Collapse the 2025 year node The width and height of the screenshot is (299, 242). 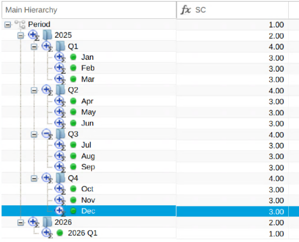[x=21, y=36]
